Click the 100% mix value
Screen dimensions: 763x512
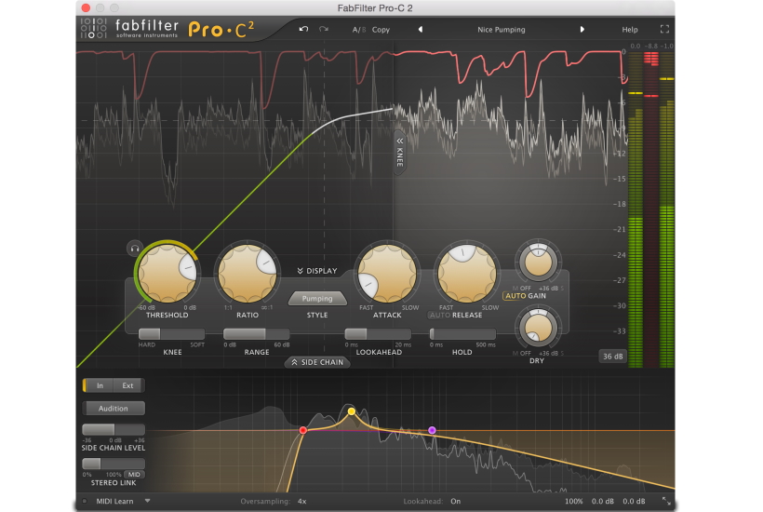coord(574,501)
